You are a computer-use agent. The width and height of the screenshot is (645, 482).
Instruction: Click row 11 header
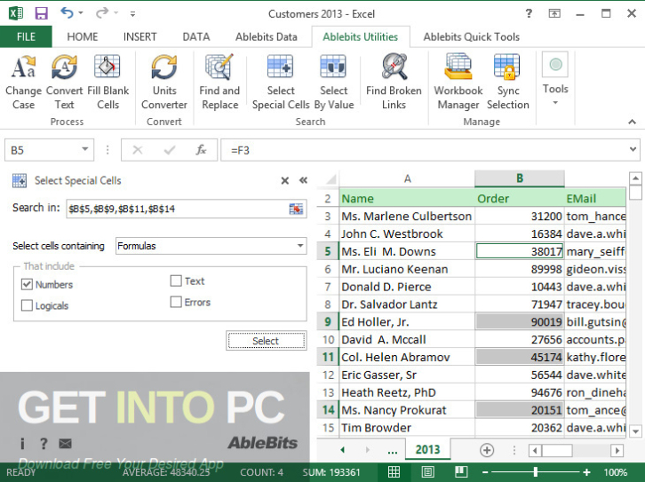[x=328, y=357]
